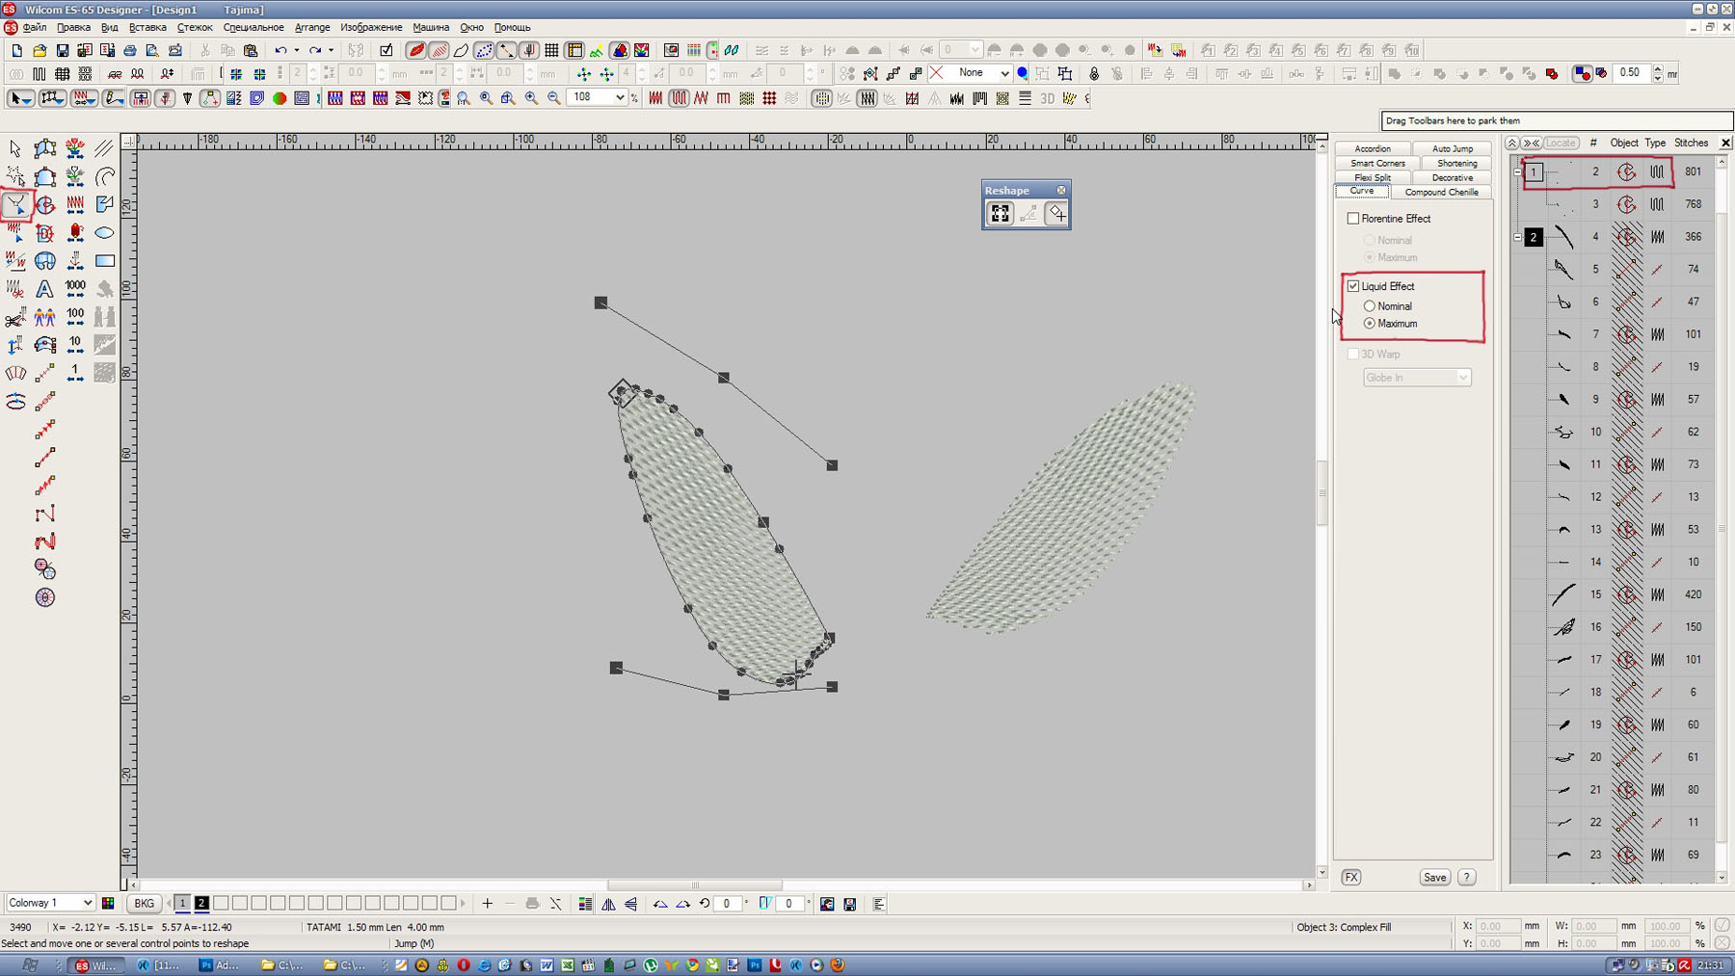
Task: Switch to the Compound Chenille tab
Action: tap(1441, 192)
